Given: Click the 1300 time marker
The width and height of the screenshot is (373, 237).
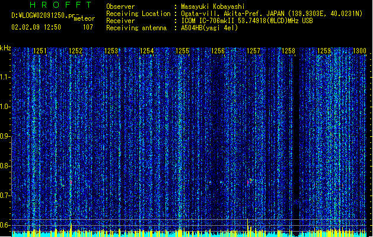Looking at the screenshot, I should pyautogui.click(x=359, y=51).
